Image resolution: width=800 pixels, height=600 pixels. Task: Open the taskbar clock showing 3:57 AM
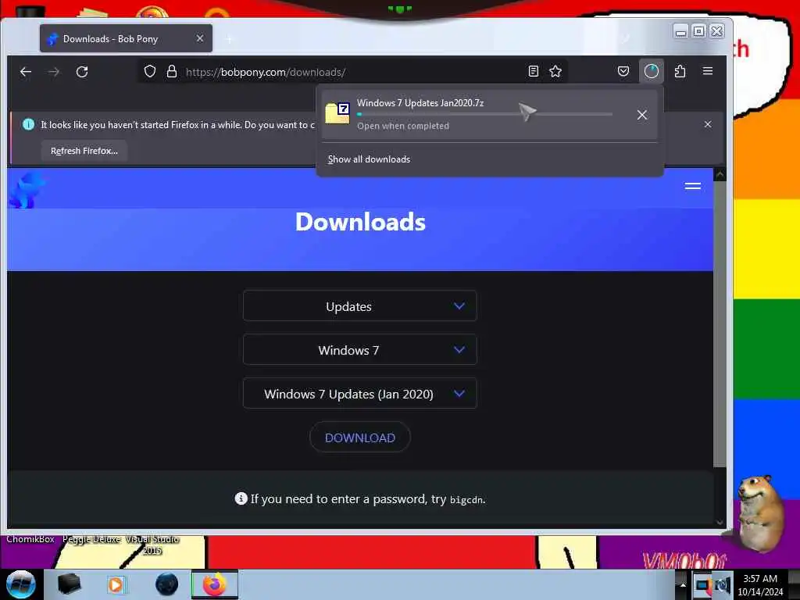click(x=760, y=585)
